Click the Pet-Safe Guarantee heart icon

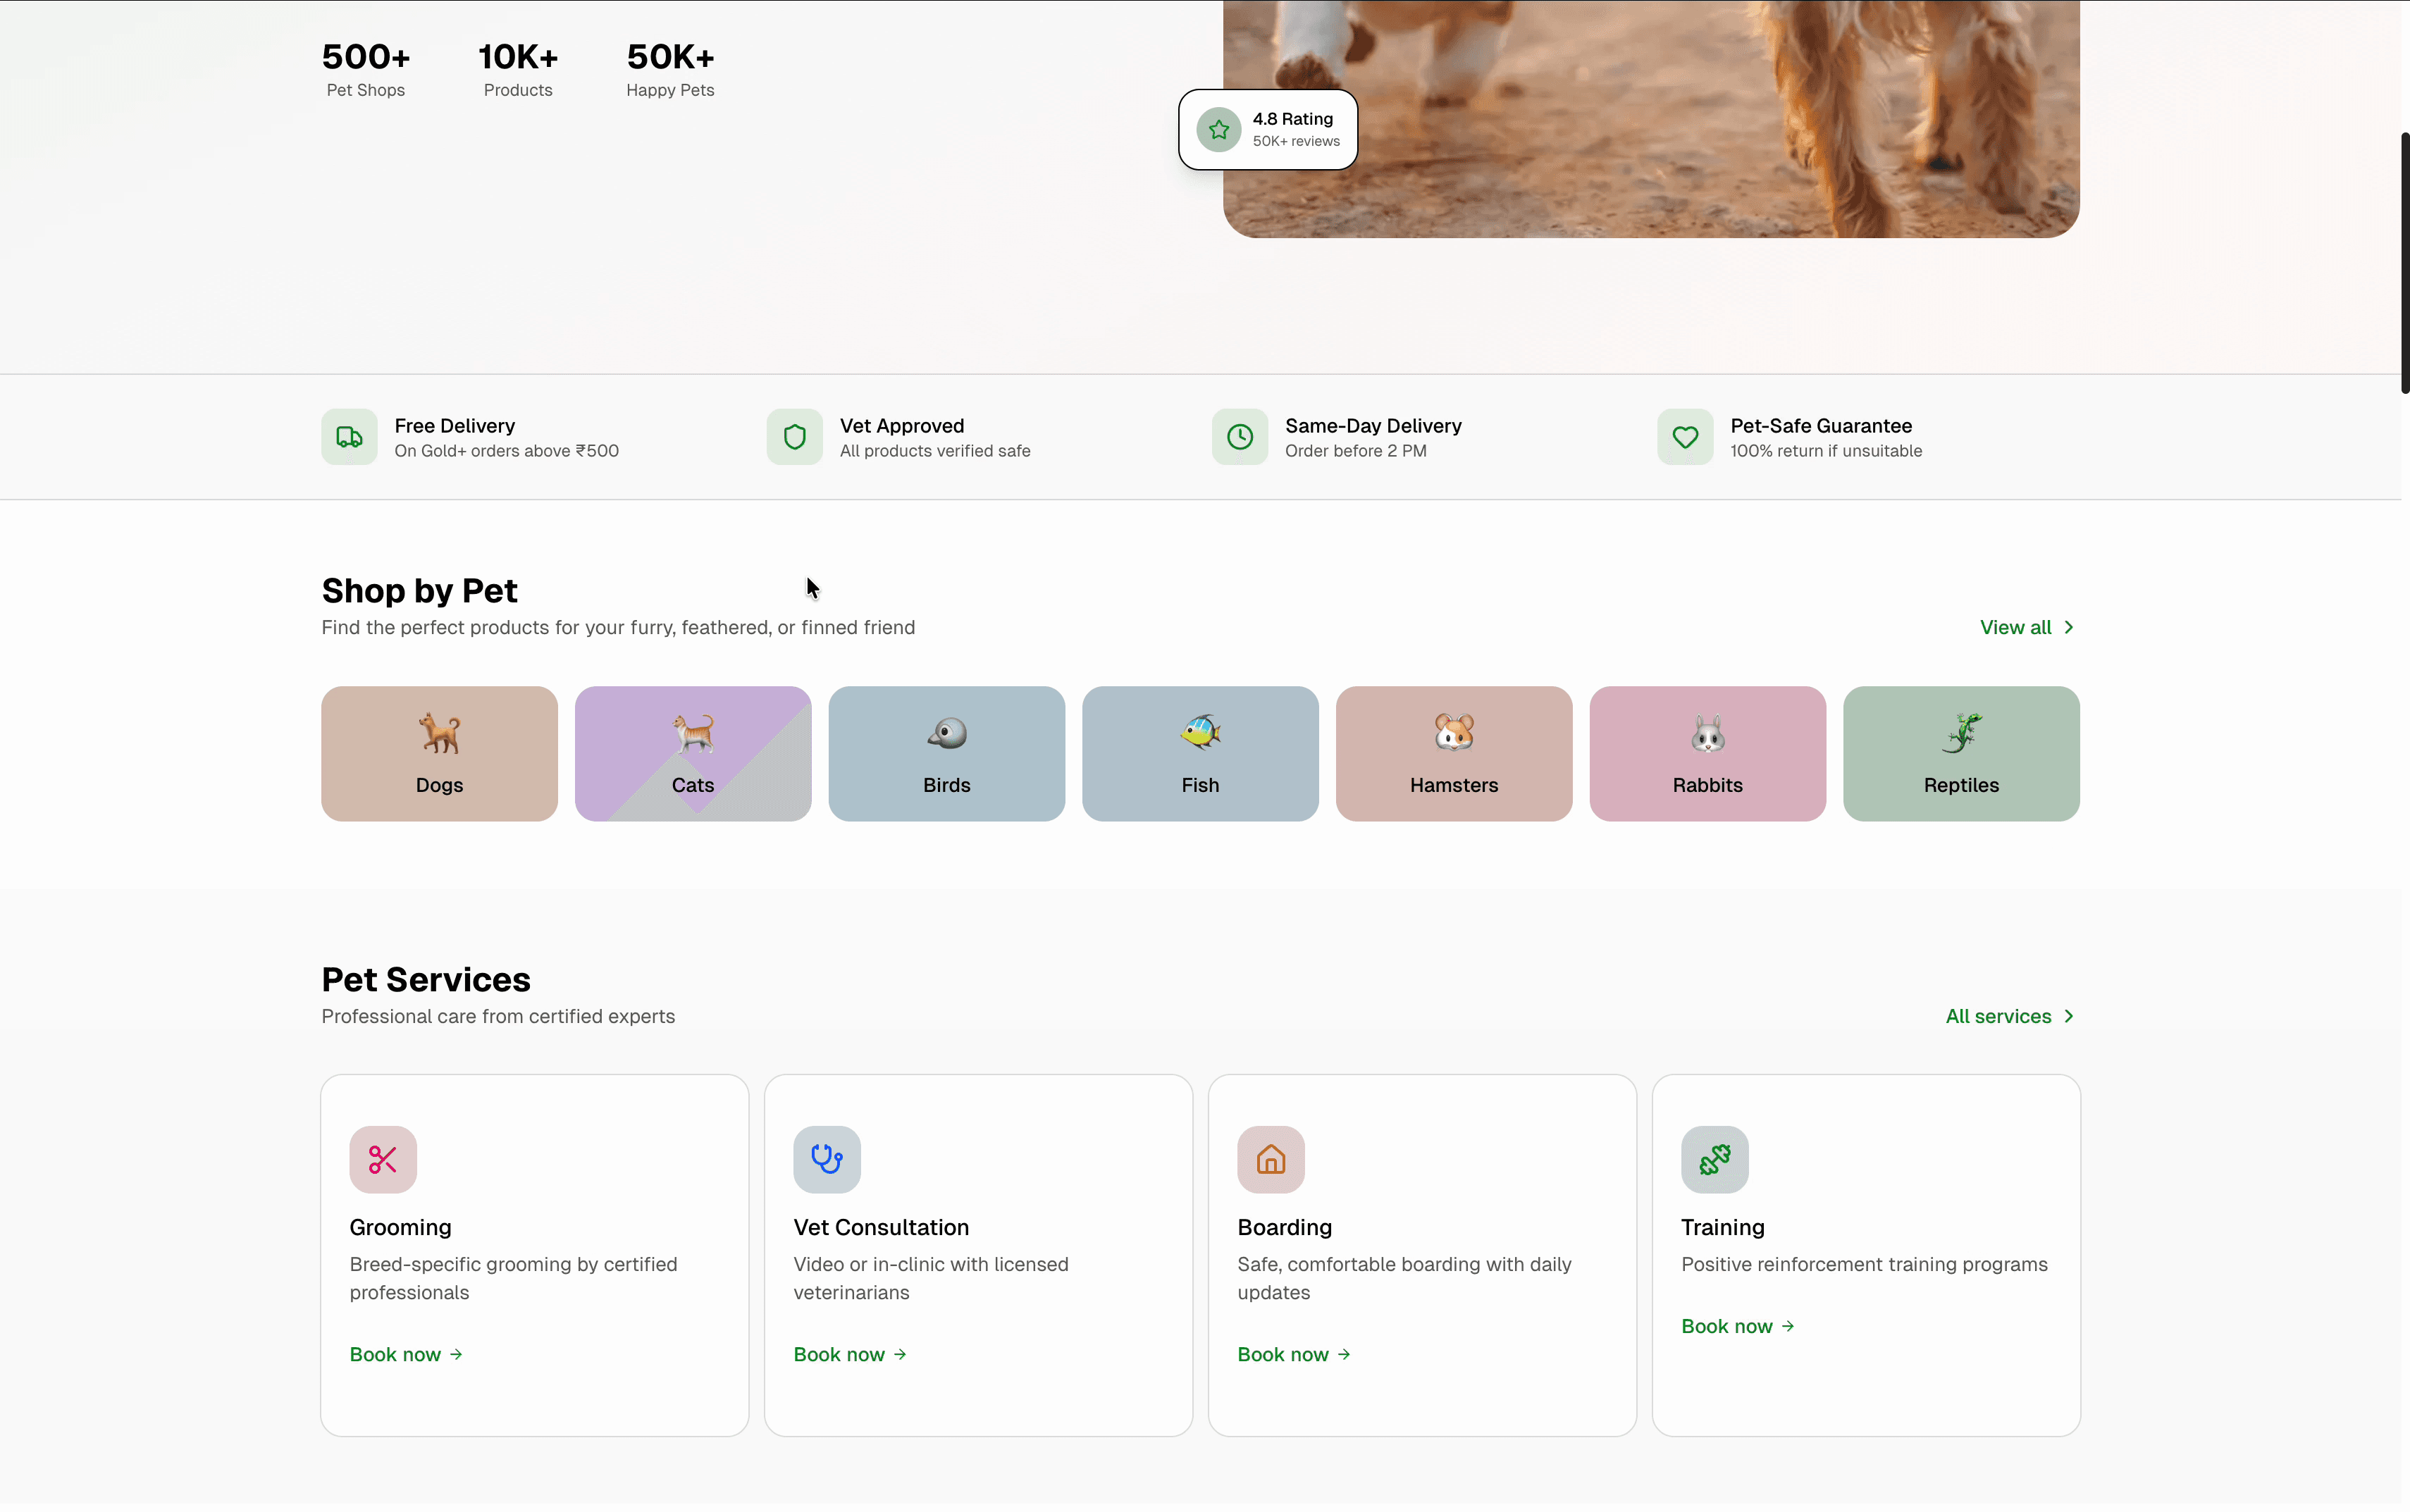(x=1685, y=437)
